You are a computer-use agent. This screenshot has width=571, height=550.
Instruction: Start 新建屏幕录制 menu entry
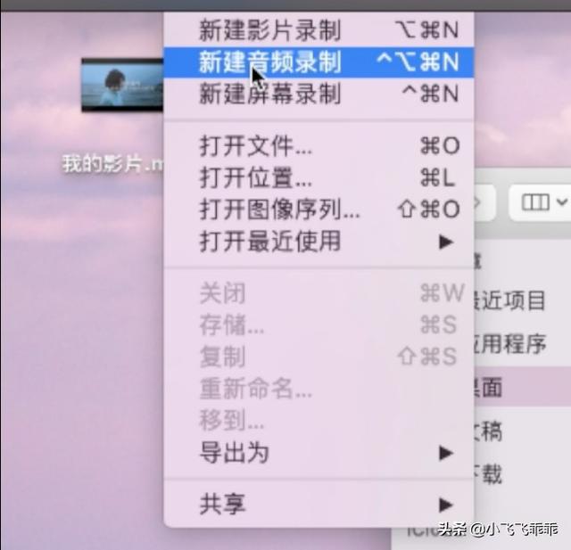pyautogui.click(x=319, y=94)
